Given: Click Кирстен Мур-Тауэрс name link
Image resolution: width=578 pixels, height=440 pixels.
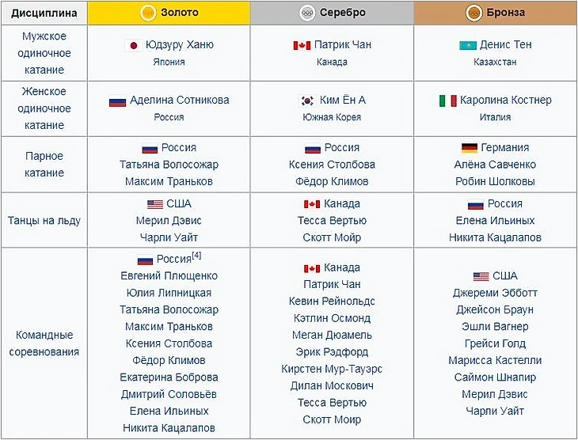Looking at the screenshot, I should pyautogui.click(x=332, y=369).
